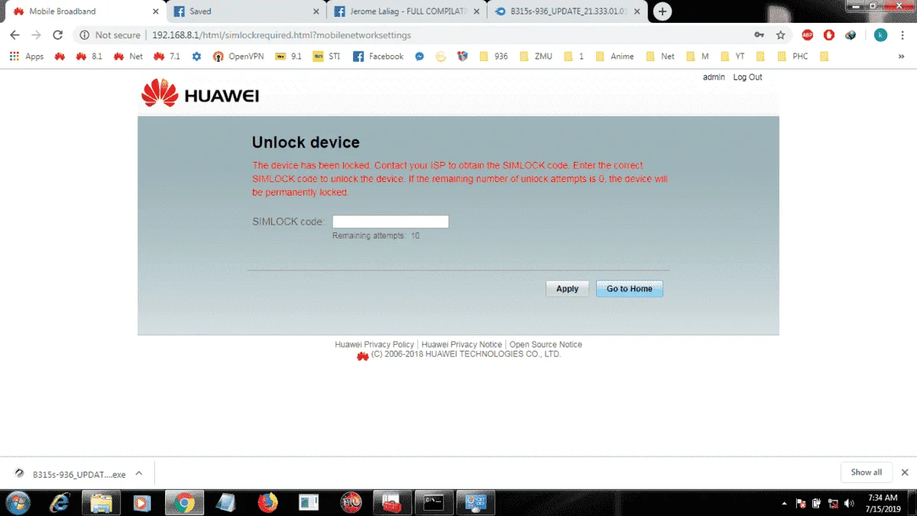Open Huawei Privacy Notice link
The width and height of the screenshot is (917, 516).
462,345
